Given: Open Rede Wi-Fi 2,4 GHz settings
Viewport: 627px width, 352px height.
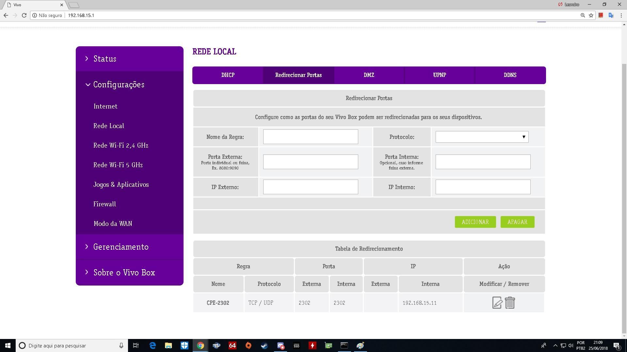Looking at the screenshot, I should [x=121, y=145].
